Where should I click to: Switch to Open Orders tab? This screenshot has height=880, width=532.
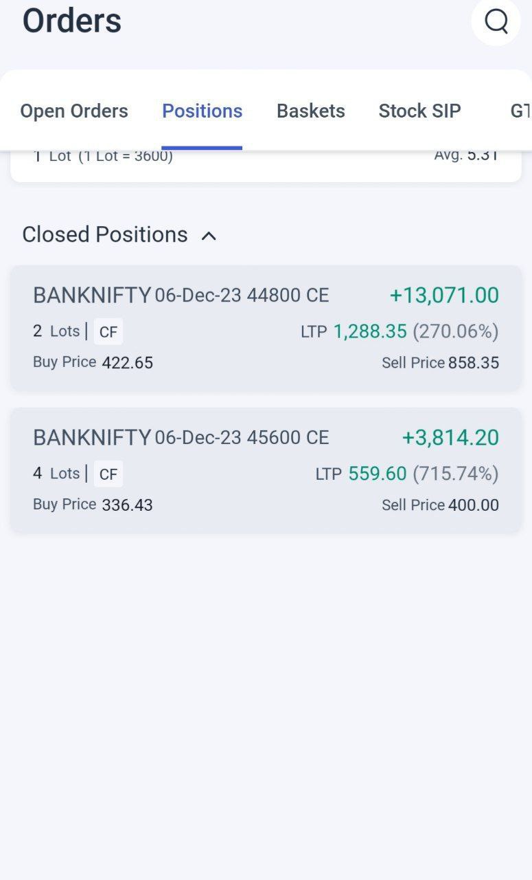click(74, 111)
